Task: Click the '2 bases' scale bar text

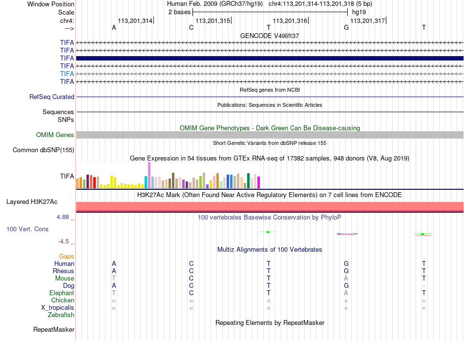Action: [179, 12]
